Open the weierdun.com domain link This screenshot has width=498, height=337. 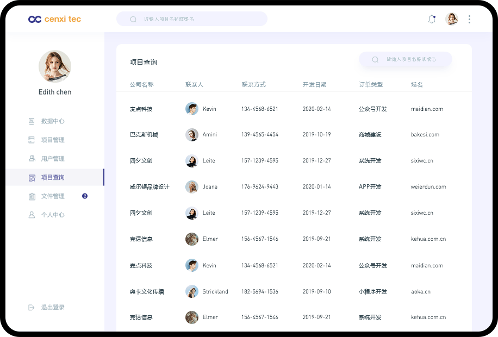pyautogui.click(x=428, y=187)
